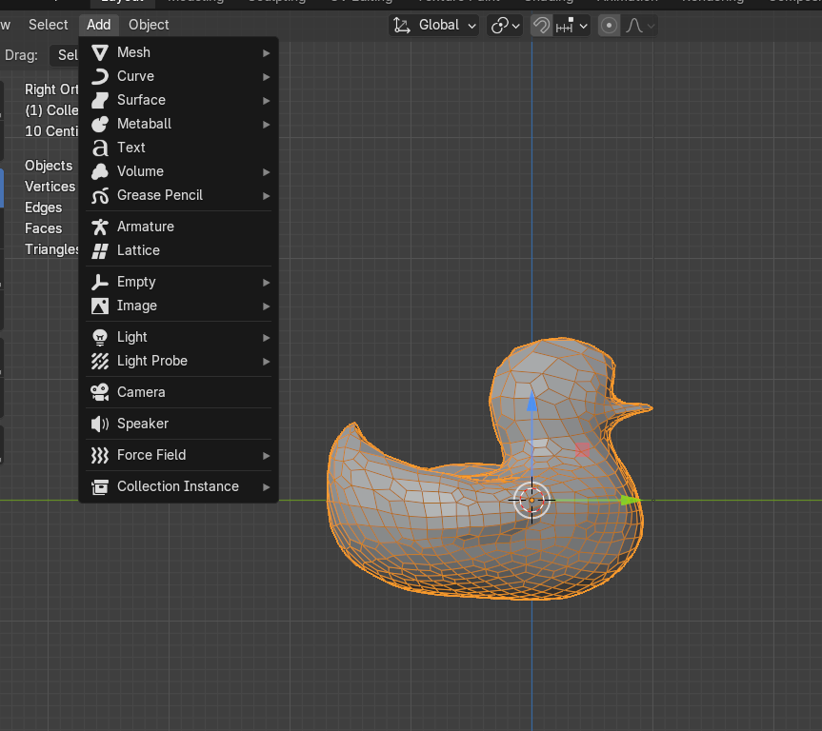Click the Mesh icon in the Add menu
The height and width of the screenshot is (731, 822).
[100, 52]
